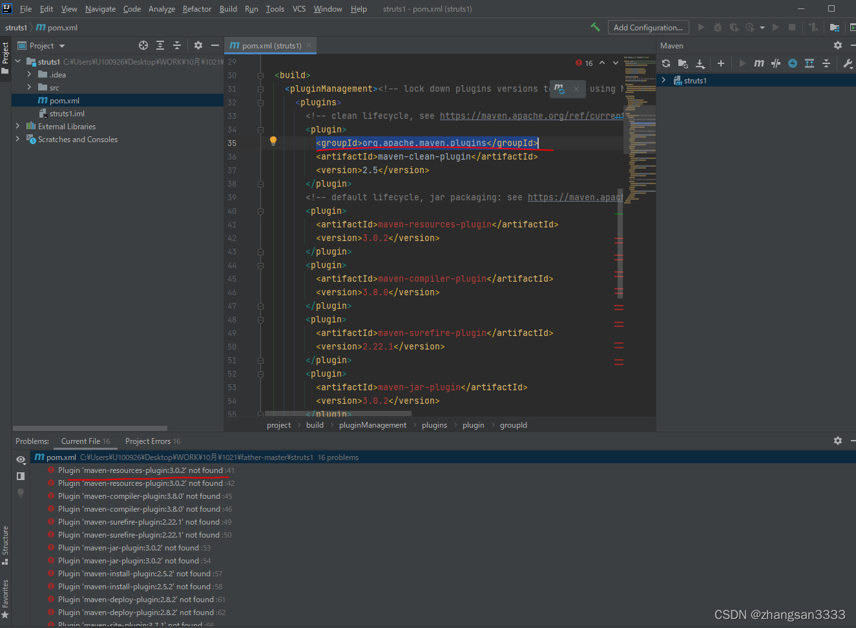This screenshot has width=856, height=628.
Task: Add Maven Projects plus icon
Action: (x=721, y=63)
